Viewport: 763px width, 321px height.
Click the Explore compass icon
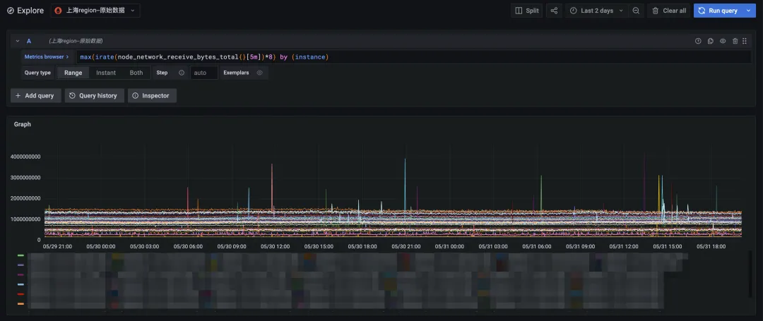(10, 11)
